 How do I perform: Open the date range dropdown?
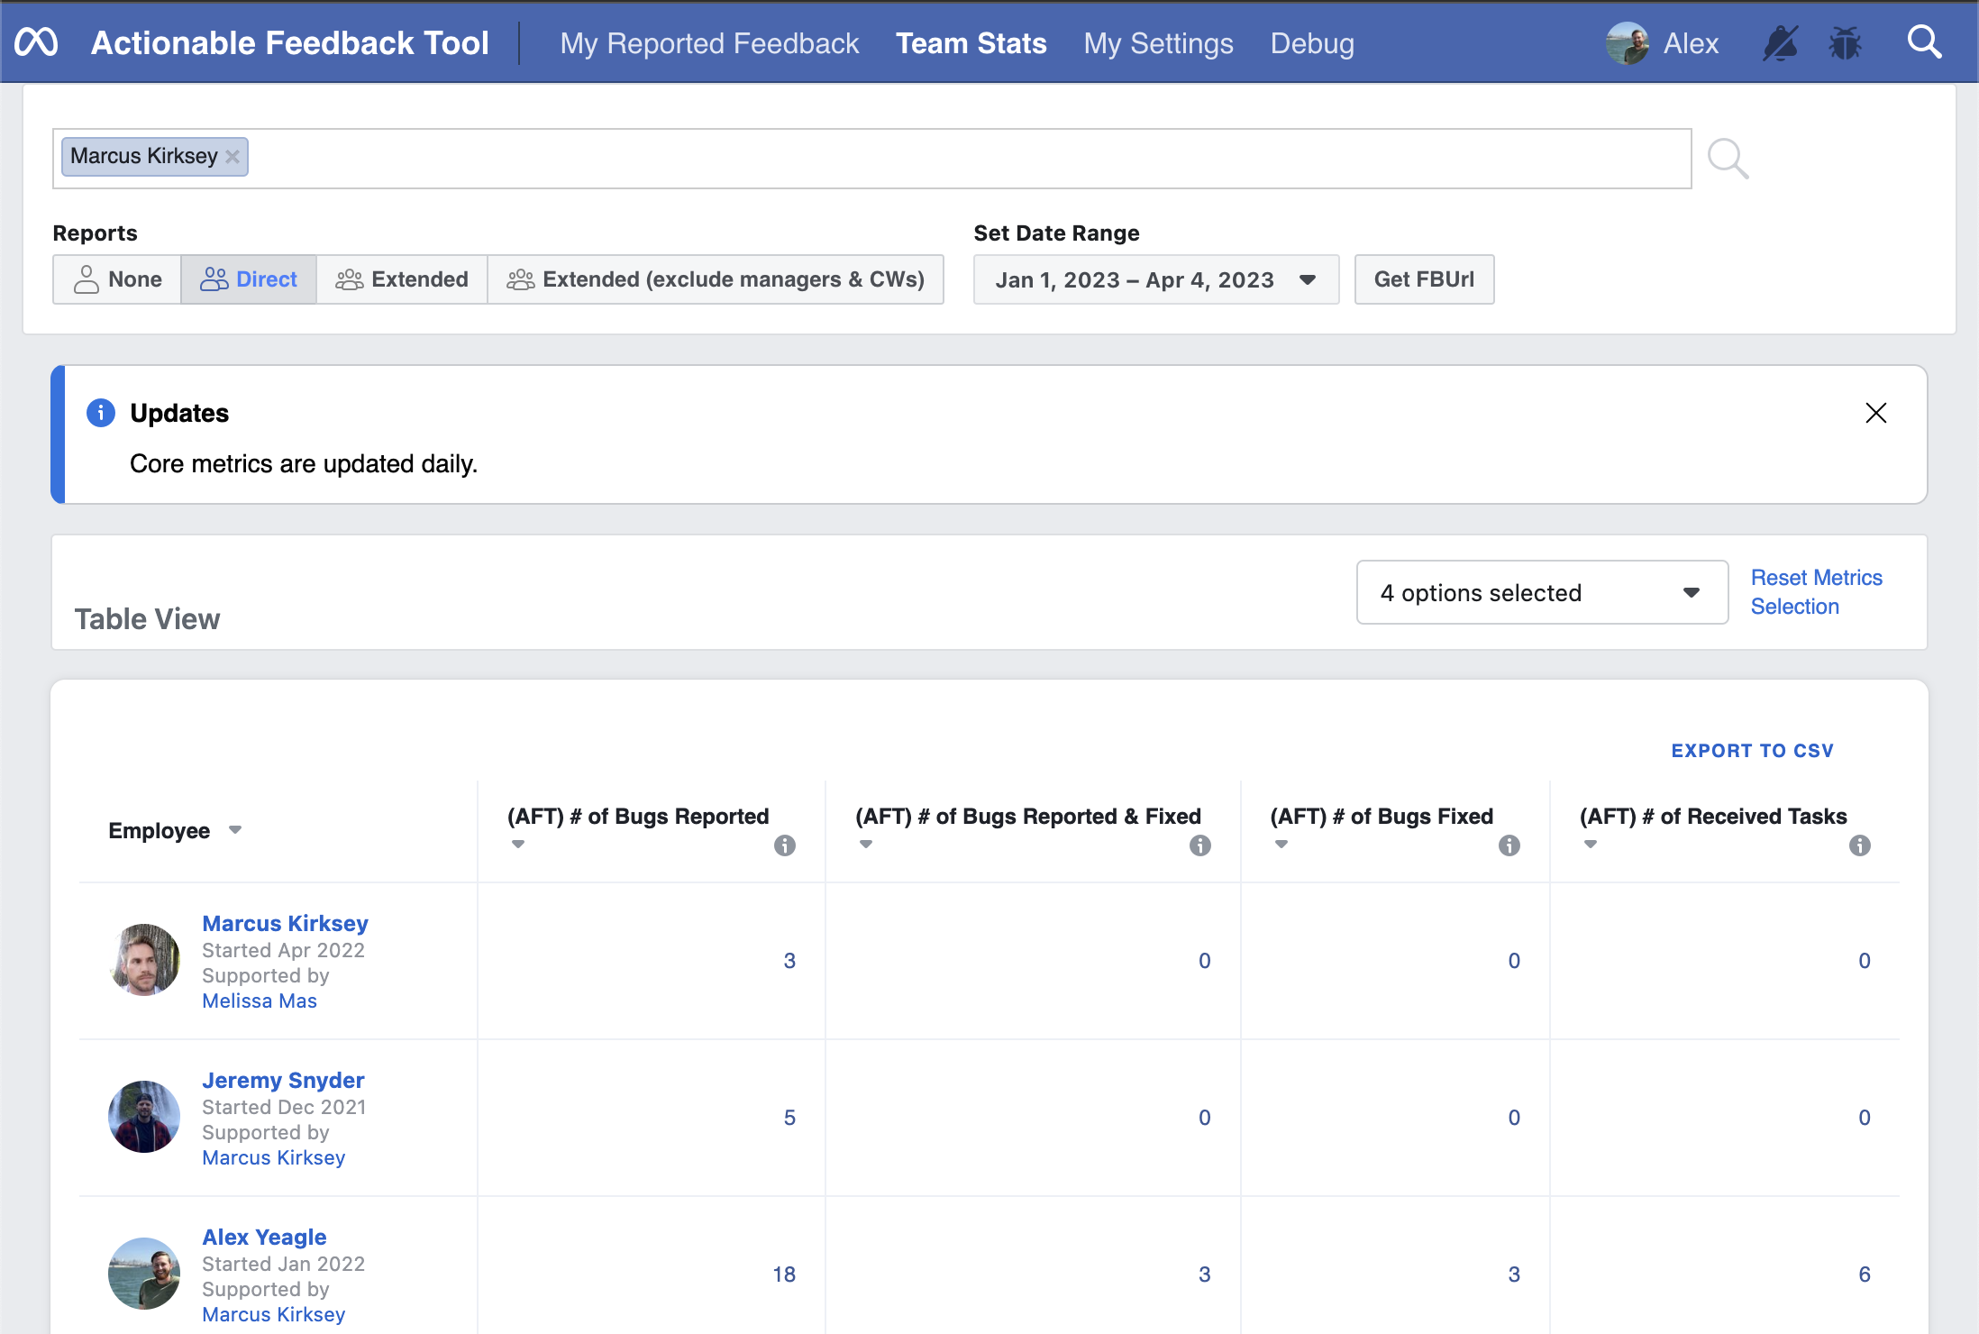[1155, 279]
